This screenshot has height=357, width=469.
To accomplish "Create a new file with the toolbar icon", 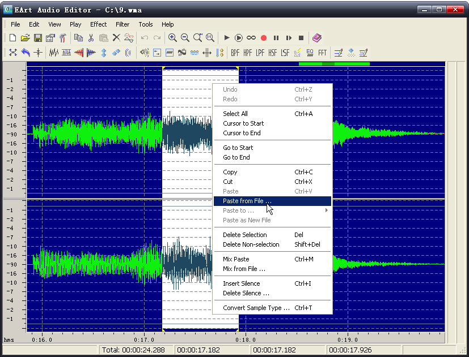I will (12, 38).
